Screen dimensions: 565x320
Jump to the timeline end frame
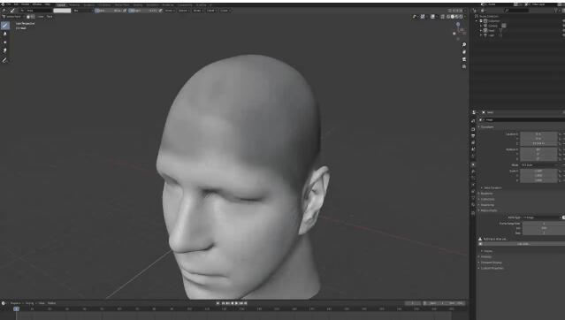(x=246, y=303)
